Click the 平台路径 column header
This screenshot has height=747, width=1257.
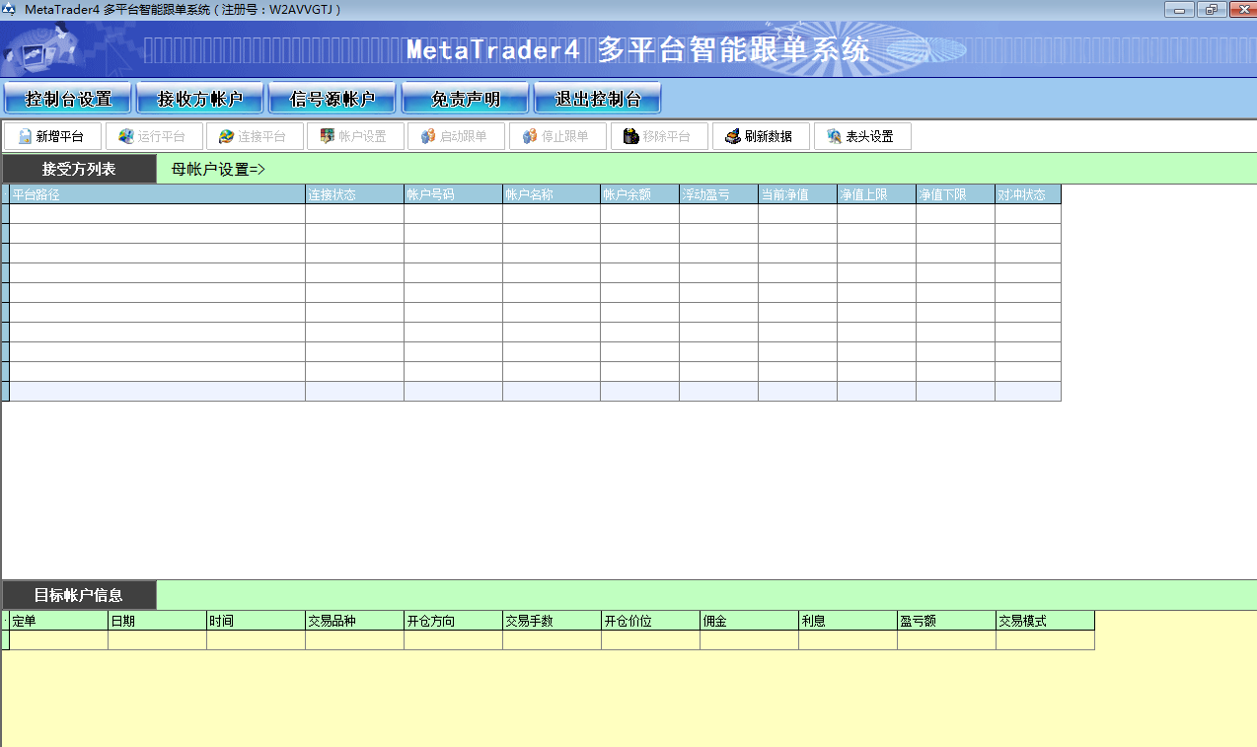tap(158, 194)
